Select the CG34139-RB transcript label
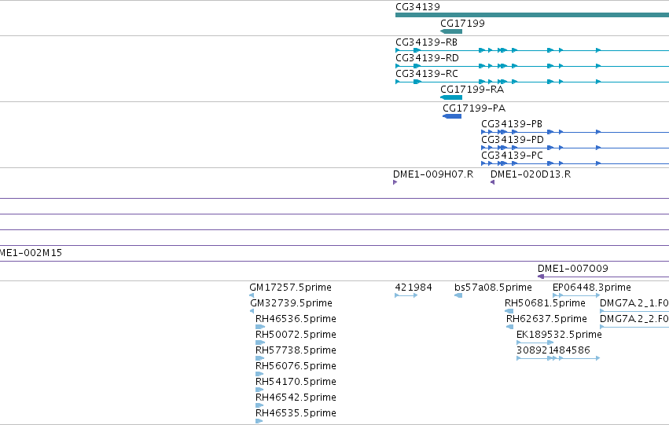The height and width of the screenshot is (425, 669). [x=426, y=42]
